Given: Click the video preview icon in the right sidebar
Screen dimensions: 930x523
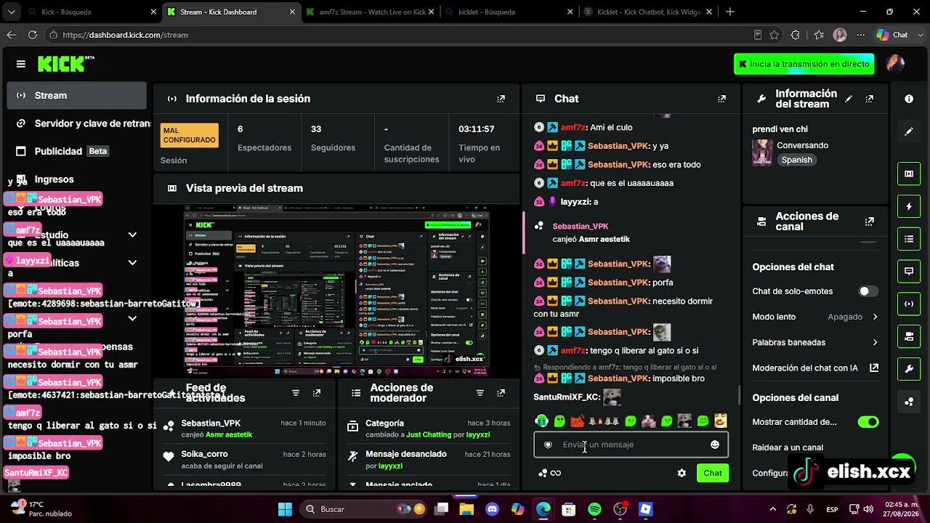Looking at the screenshot, I should 909,174.
